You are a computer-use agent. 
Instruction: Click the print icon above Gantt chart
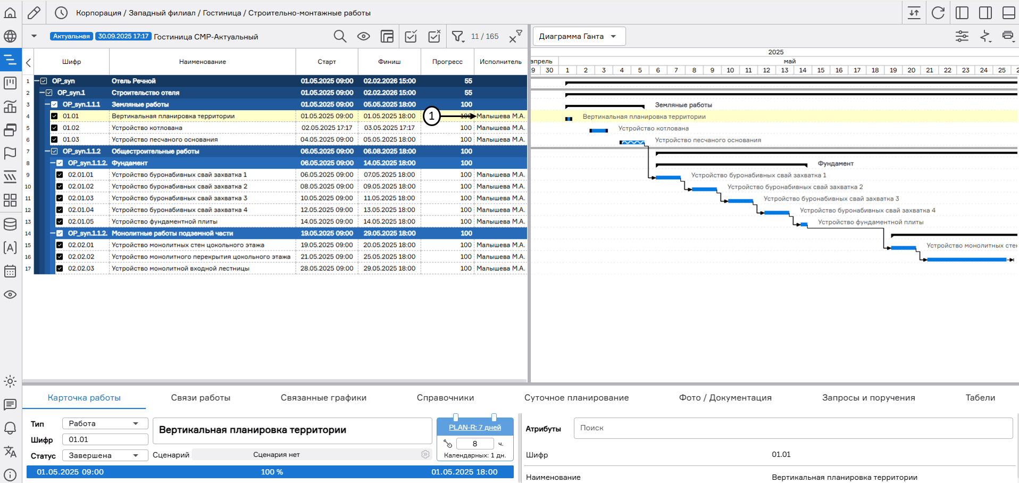tap(1007, 36)
